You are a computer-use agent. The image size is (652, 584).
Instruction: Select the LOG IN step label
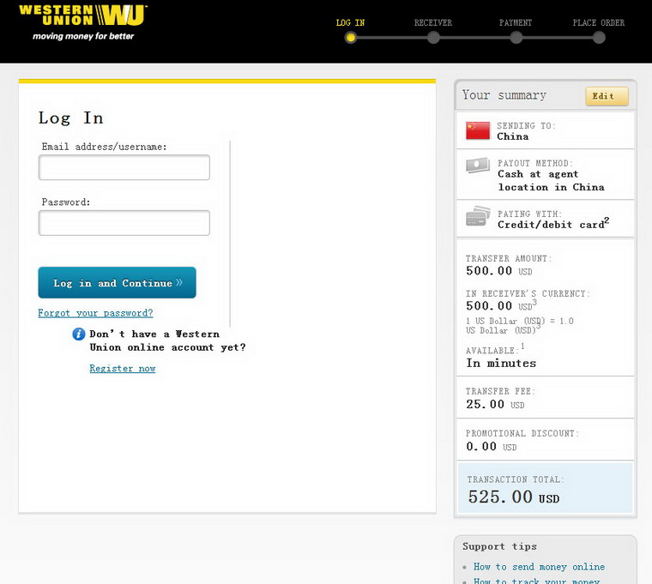[x=350, y=23]
